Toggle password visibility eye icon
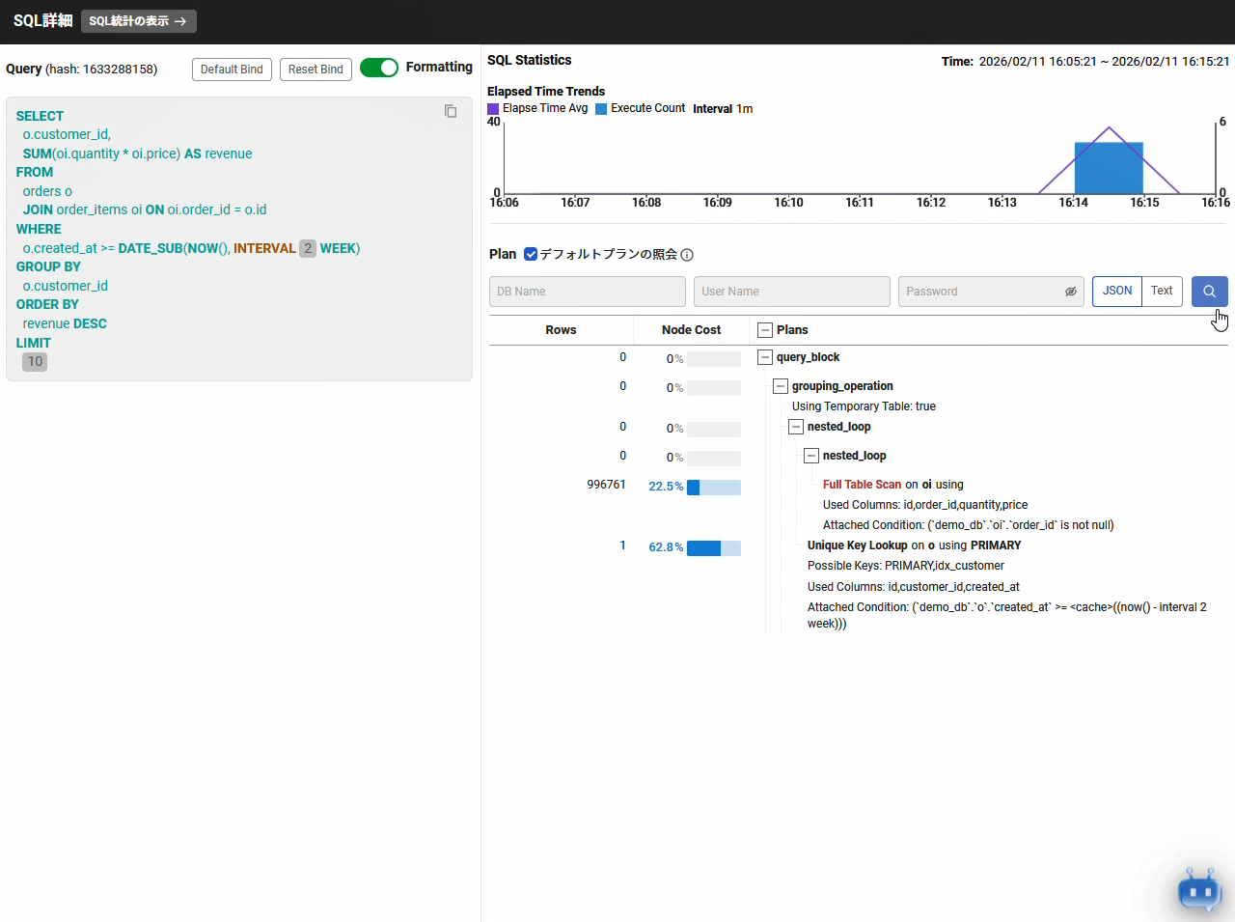 tap(1070, 292)
